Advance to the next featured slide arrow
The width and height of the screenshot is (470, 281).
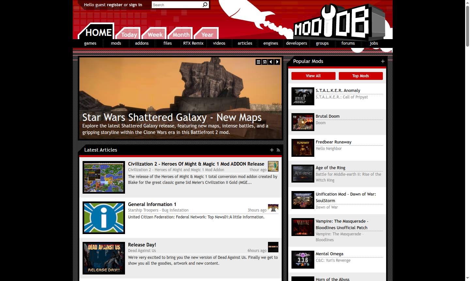pyautogui.click(x=277, y=62)
